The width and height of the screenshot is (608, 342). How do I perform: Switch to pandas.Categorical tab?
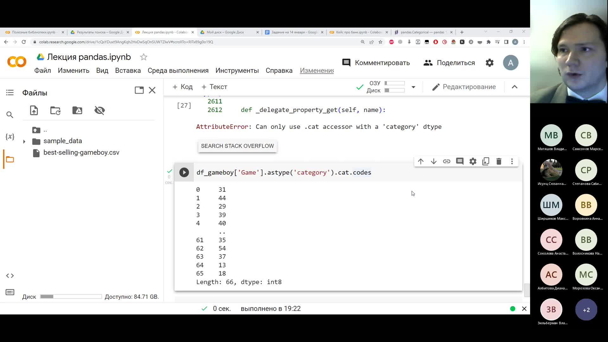423,32
